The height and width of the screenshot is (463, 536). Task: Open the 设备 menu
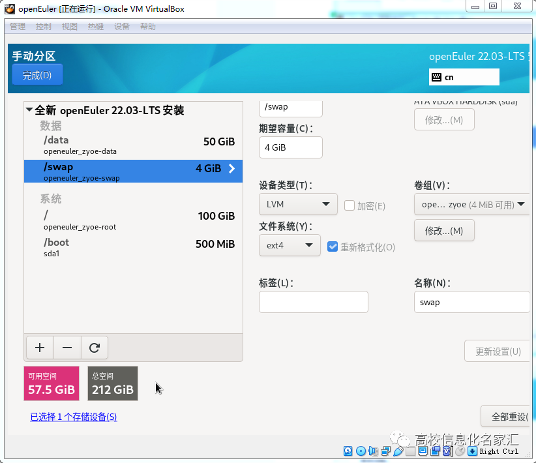pyautogui.click(x=121, y=26)
